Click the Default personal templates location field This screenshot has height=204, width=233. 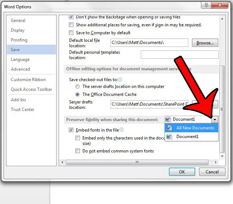[179, 54]
